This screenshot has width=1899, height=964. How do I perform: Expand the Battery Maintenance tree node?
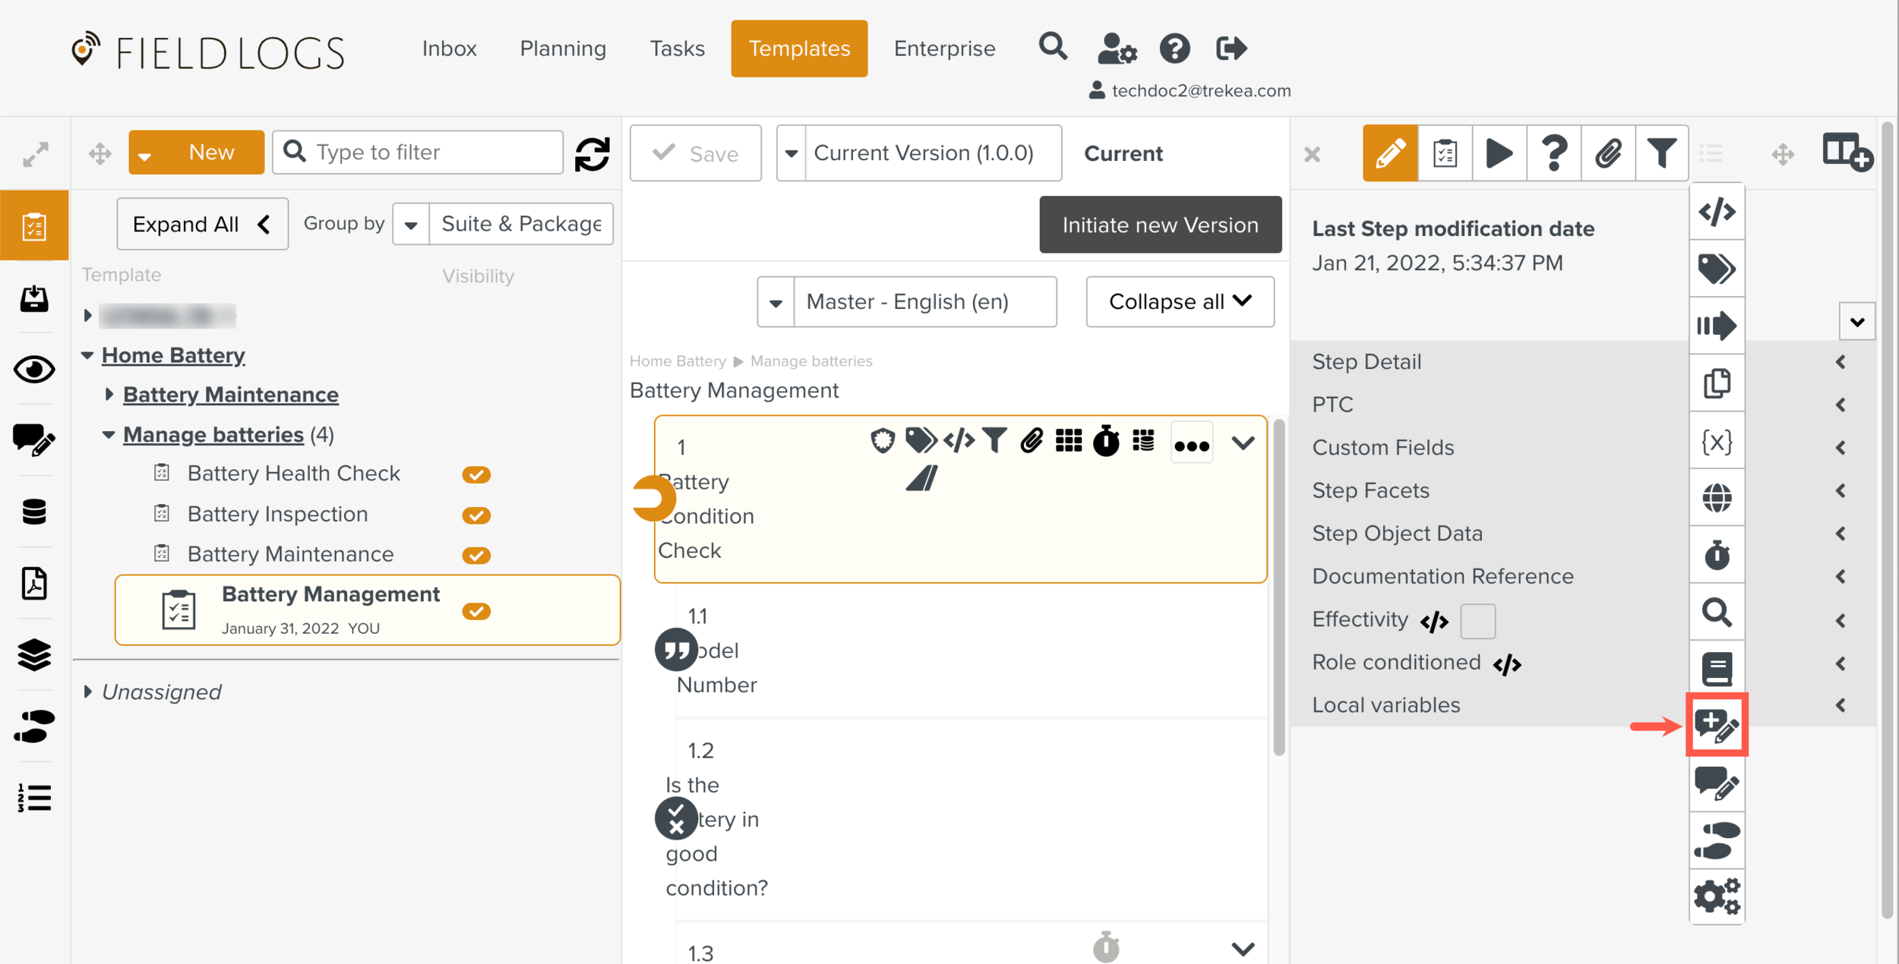pos(108,394)
